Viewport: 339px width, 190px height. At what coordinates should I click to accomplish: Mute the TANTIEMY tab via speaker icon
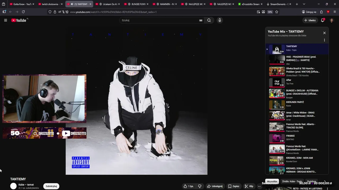click(72, 4)
